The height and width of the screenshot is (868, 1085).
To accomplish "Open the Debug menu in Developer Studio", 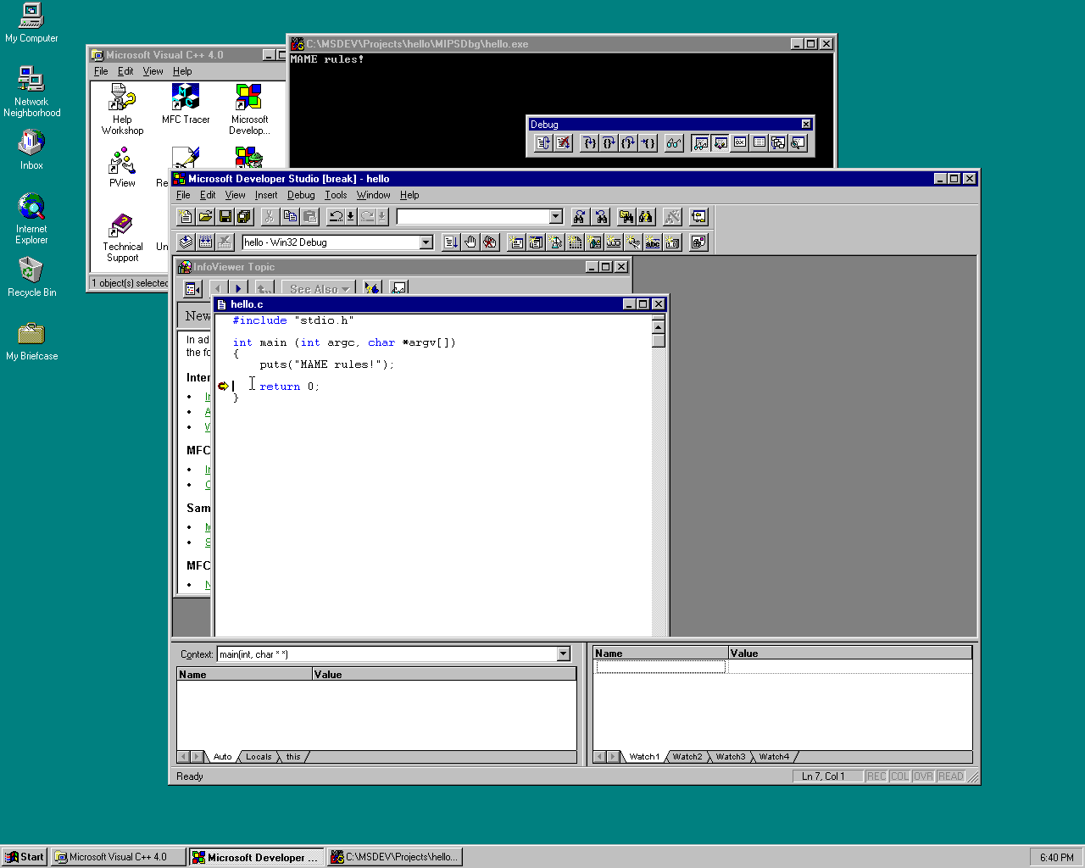I will tap(300, 195).
